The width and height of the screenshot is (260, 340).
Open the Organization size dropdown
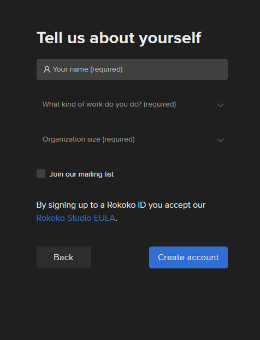click(x=132, y=139)
